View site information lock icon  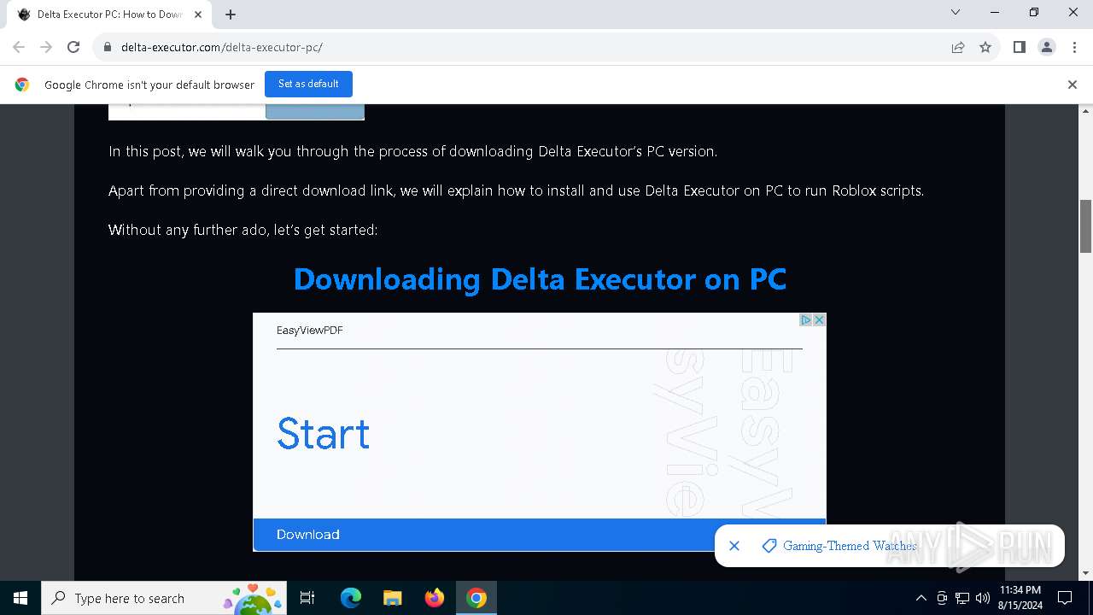click(108, 47)
